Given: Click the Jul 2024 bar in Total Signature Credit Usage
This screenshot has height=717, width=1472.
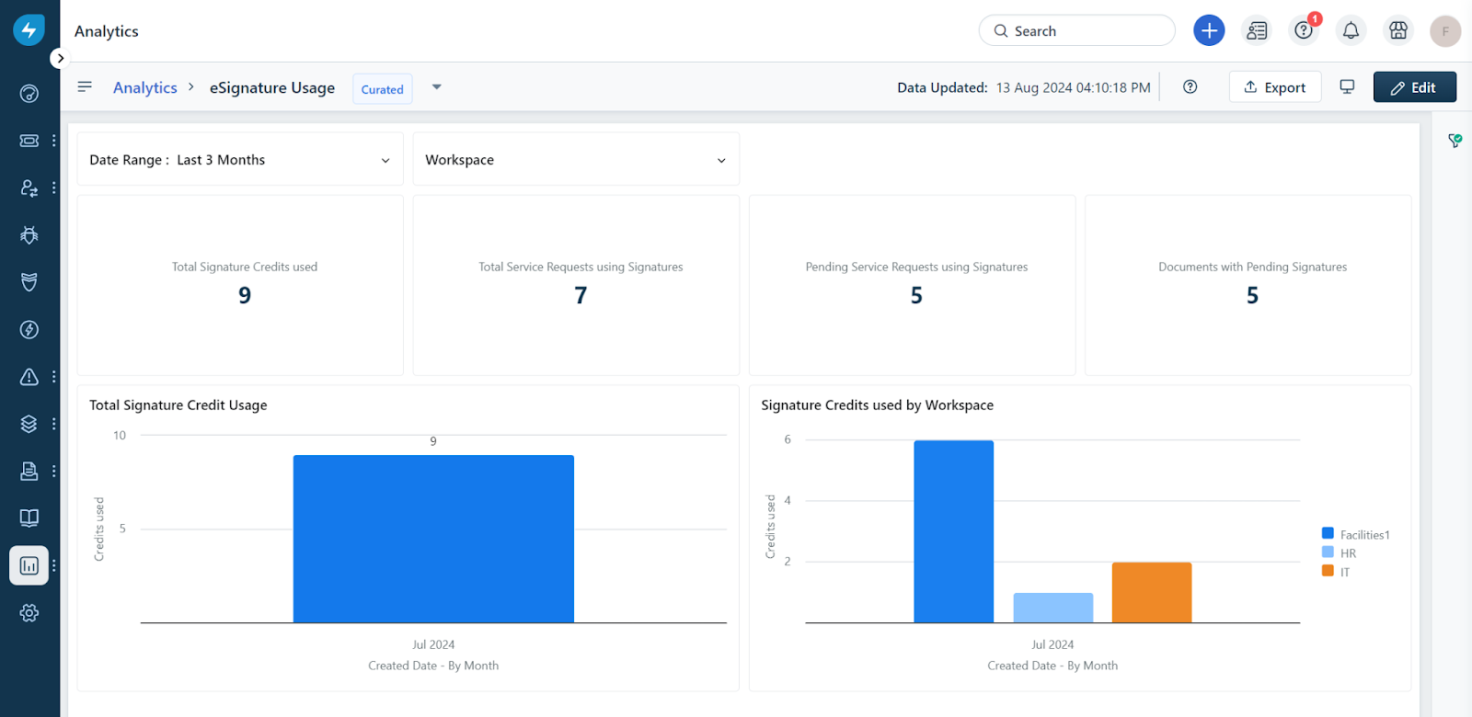Looking at the screenshot, I should 433,539.
